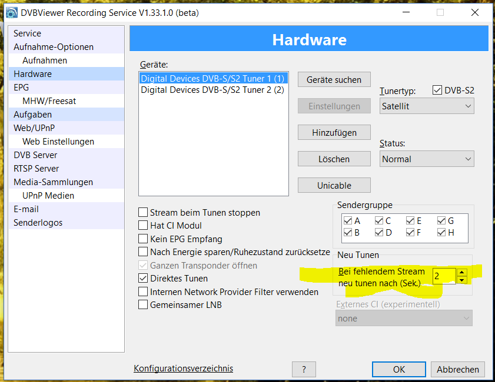The width and height of the screenshot is (495, 382).
Task: Increase retune seconds with up arrow
Action: 462,272
